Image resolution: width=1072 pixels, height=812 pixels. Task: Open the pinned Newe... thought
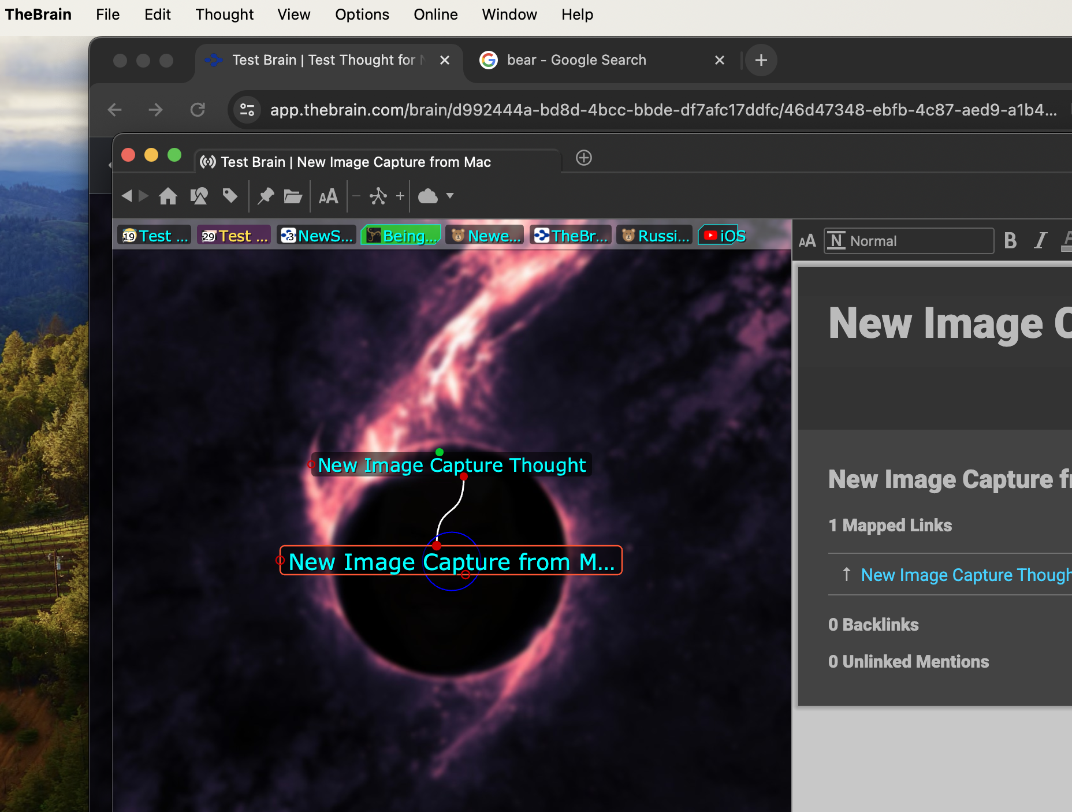pos(485,236)
